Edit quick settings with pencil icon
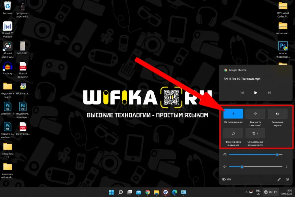The height and width of the screenshot is (197, 295). click(x=279, y=179)
